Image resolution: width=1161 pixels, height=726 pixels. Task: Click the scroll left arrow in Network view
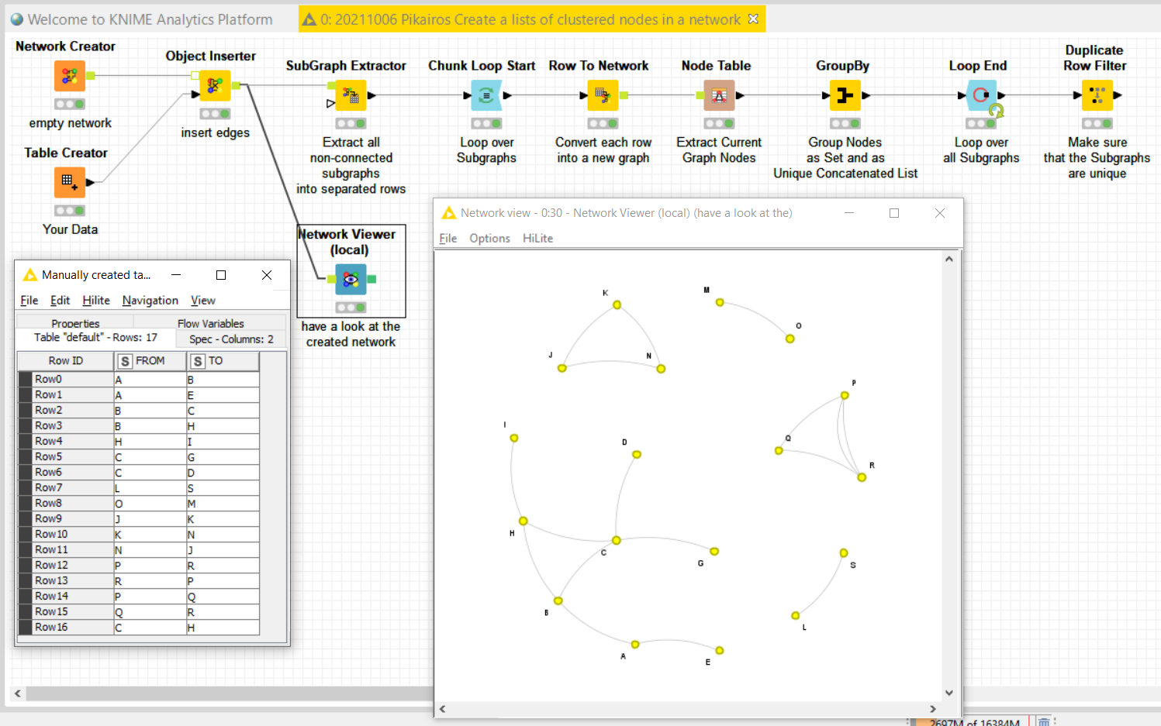(443, 709)
